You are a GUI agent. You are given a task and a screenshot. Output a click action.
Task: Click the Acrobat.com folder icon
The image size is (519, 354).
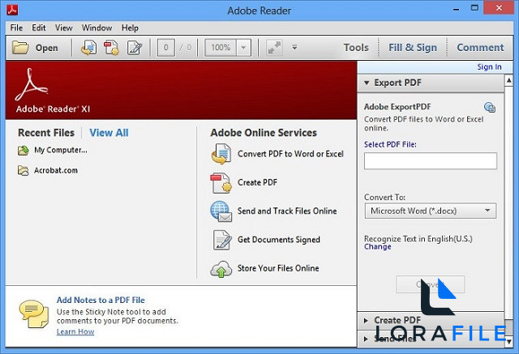click(24, 171)
